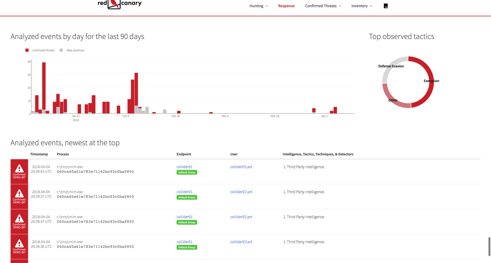Screen dimensions: 491x263
Task: Click the tallest red bar in chart
Action: (44, 87)
